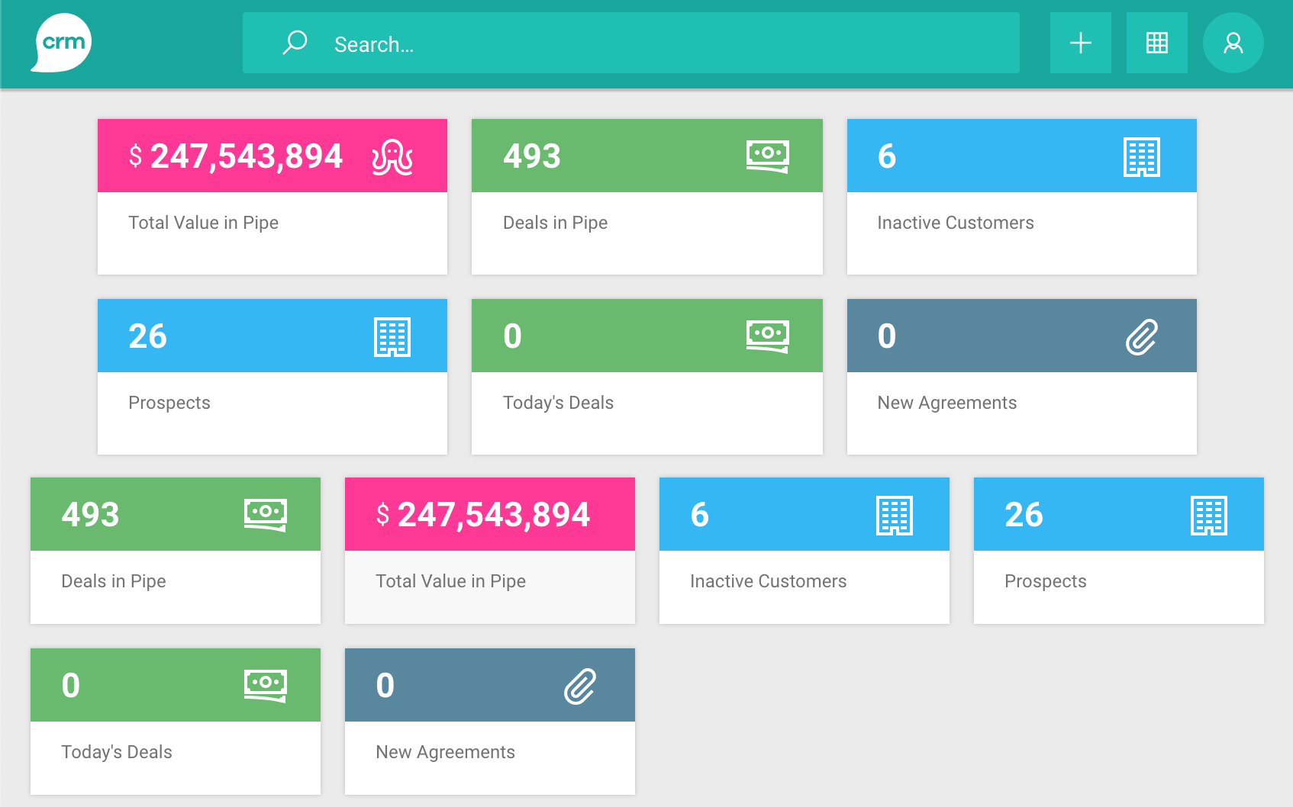Open the upper Total Value in Pipe label
The image size is (1293, 807).
tap(203, 223)
